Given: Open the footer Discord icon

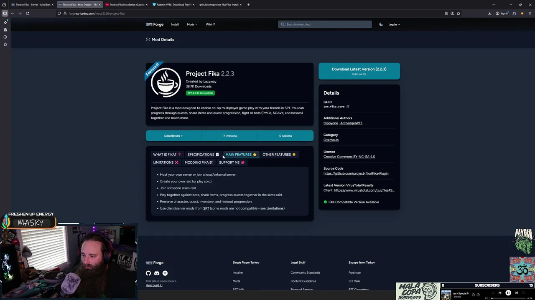Looking at the screenshot, I should (157, 273).
